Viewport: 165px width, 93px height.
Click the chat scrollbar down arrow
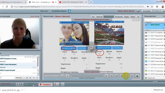tap(38, 75)
